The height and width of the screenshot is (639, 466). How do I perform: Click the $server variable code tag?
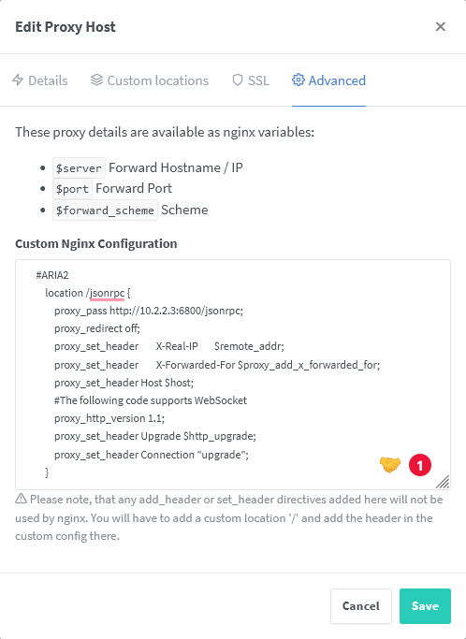click(80, 167)
